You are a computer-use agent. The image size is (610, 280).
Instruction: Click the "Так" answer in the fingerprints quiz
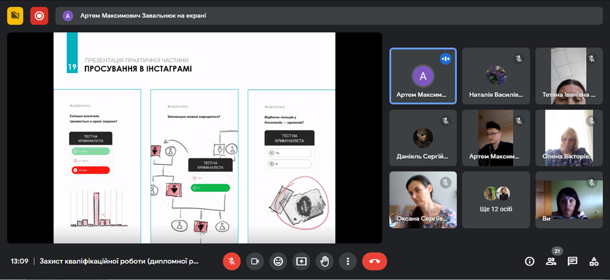(290, 153)
